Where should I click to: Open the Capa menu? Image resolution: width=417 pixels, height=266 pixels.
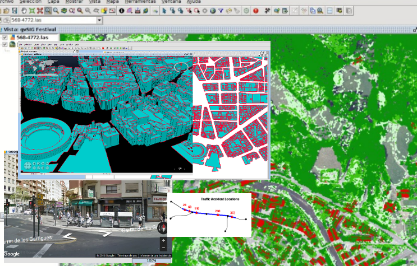54,2
